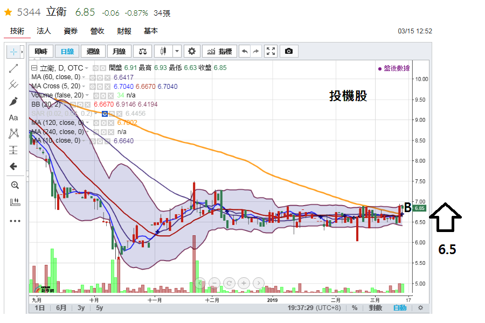Switch to 即時 real-time chart
485x323 pixels.
[x=41, y=51]
